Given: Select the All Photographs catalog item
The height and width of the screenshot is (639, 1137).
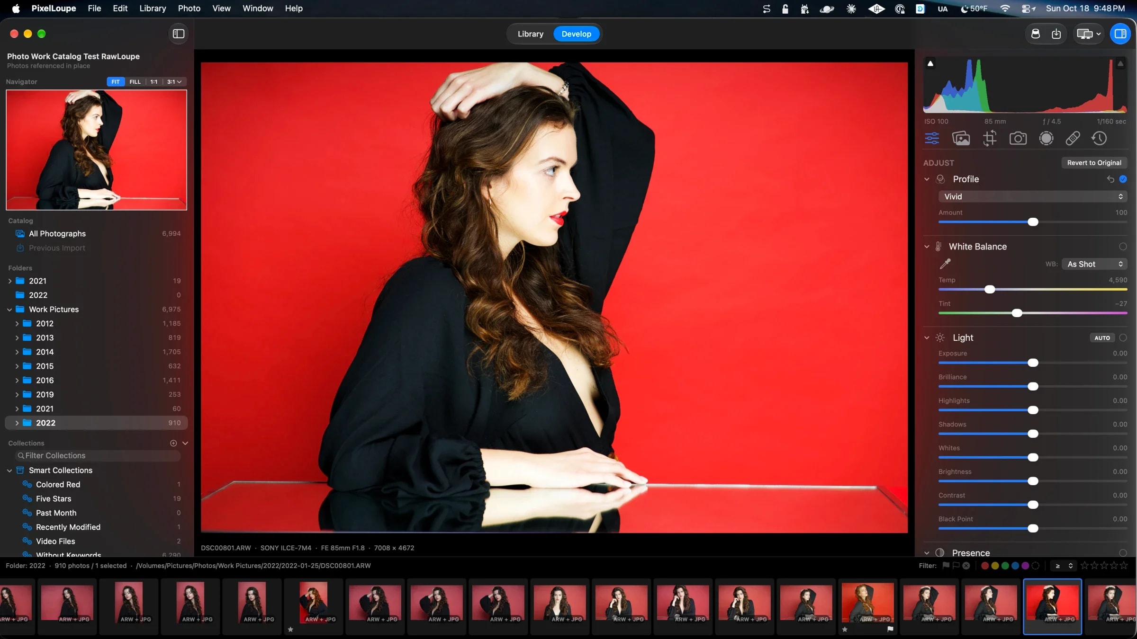Looking at the screenshot, I should pyautogui.click(x=96, y=234).
